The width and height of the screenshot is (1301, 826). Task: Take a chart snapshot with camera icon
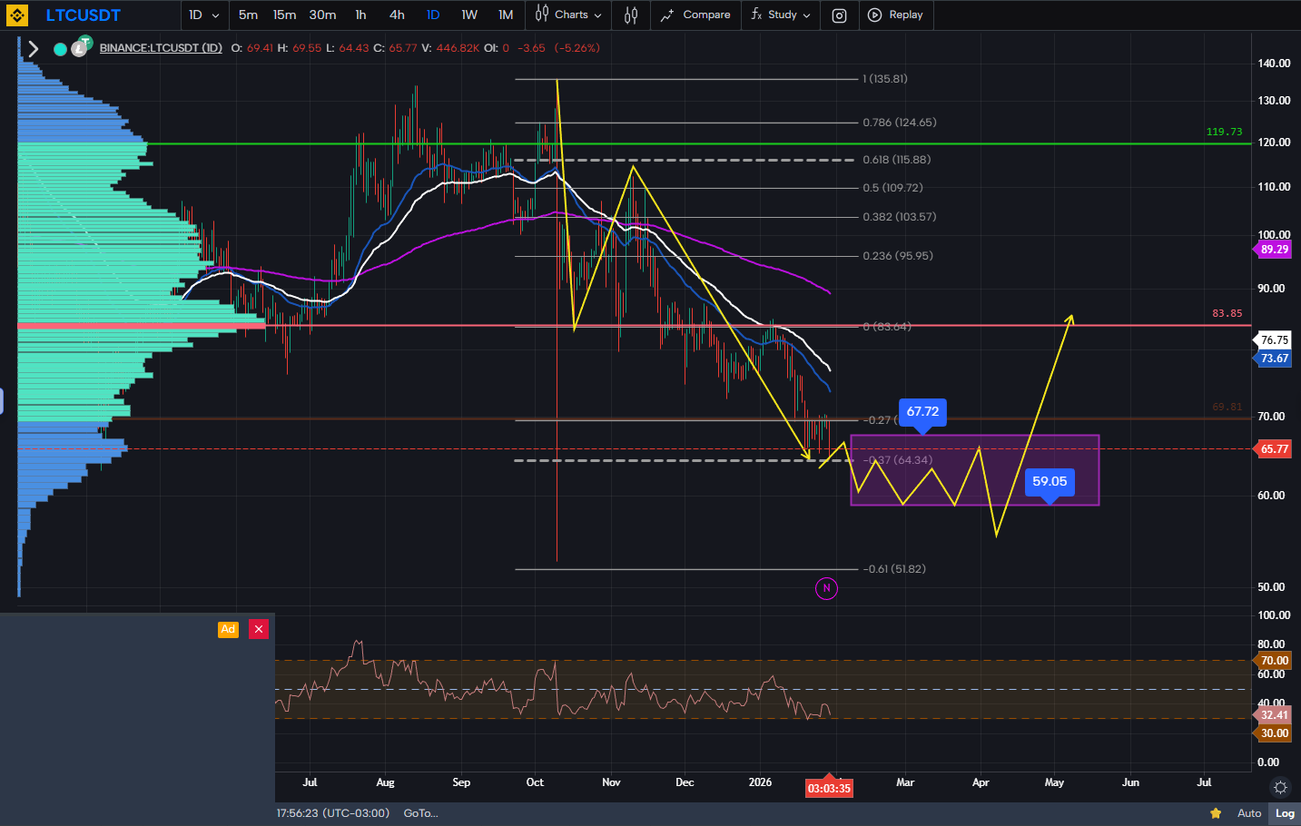tap(840, 15)
